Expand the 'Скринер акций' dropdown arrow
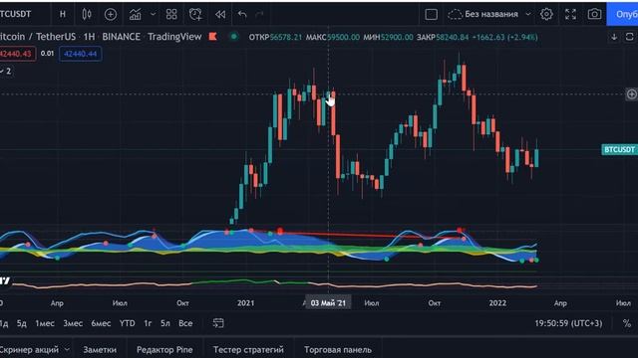The height and width of the screenshot is (358, 638). click(x=67, y=349)
